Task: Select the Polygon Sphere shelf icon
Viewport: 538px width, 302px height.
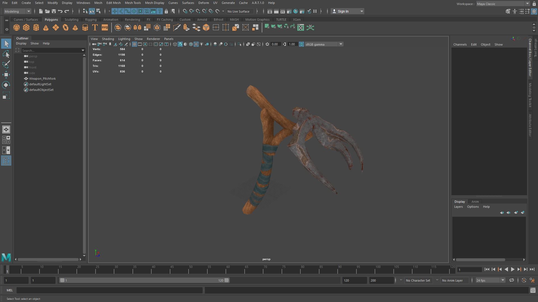Action: (17, 27)
